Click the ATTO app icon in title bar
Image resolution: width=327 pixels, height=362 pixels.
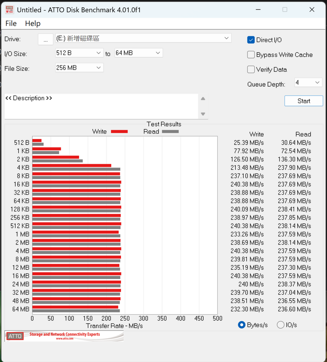9,10
